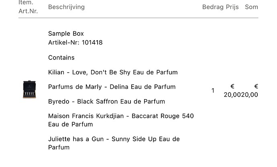Click the Contains label

[x=61, y=58]
